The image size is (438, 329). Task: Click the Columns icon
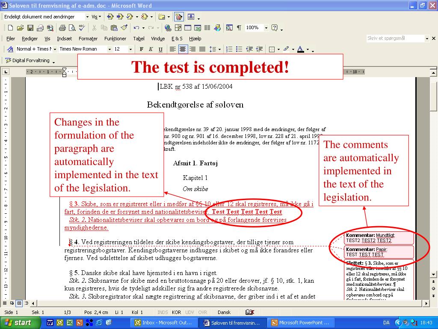(207, 28)
